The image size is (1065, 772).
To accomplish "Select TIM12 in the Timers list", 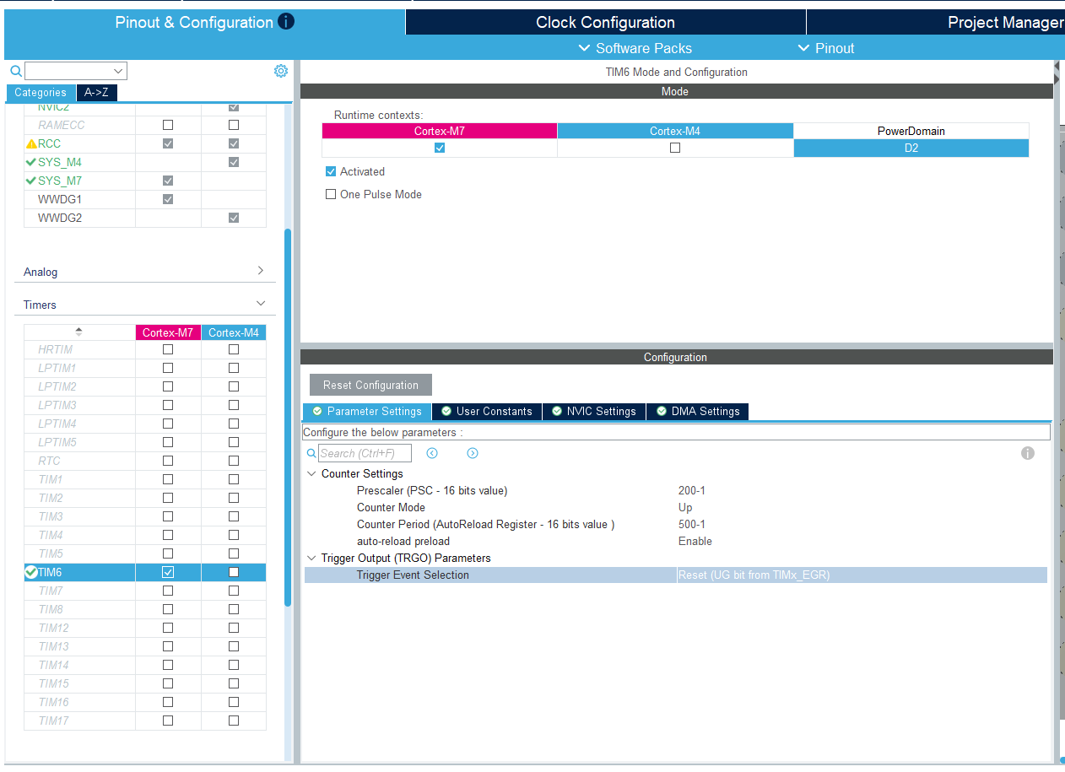I will 53,628.
